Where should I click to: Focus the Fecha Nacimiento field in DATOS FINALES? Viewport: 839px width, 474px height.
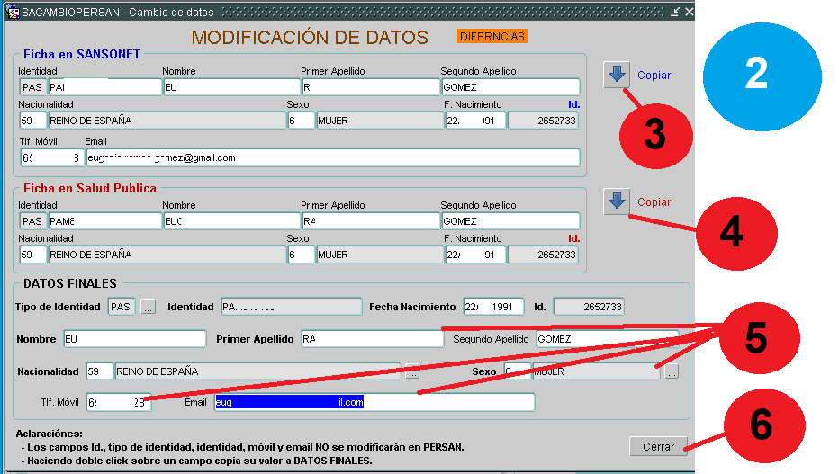[x=493, y=307]
